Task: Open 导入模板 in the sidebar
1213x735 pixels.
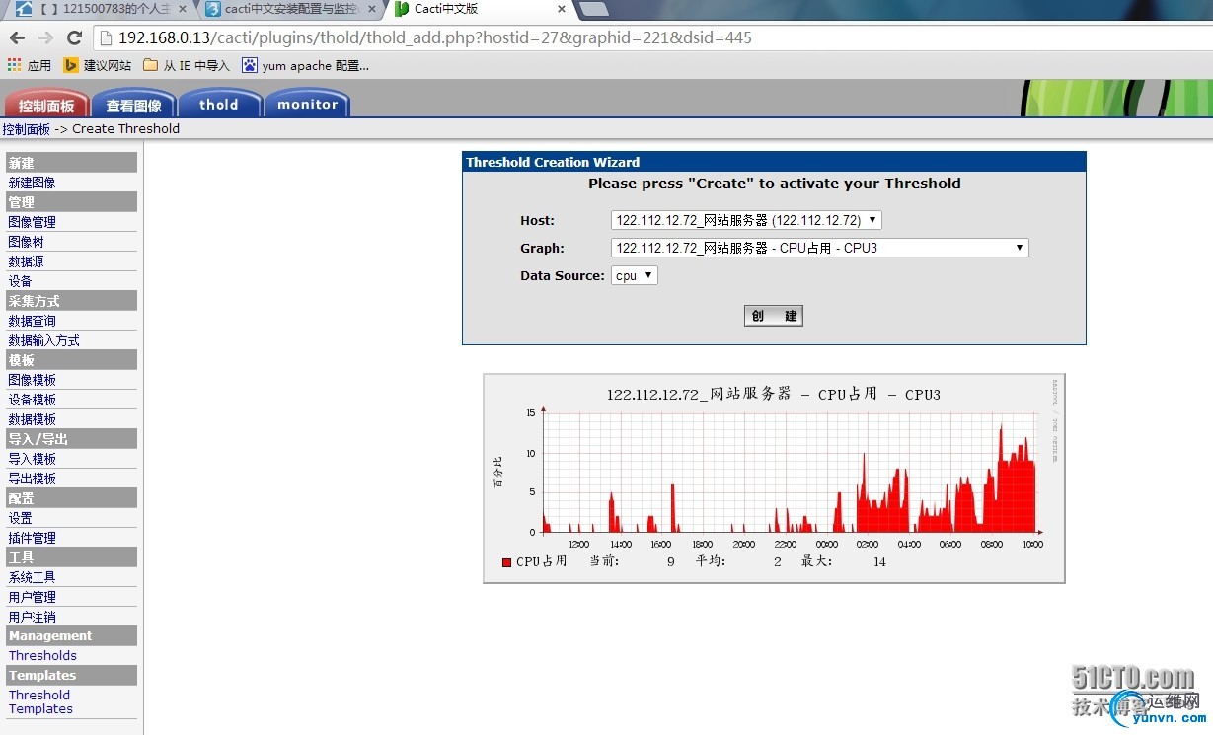Action: pyautogui.click(x=33, y=459)
